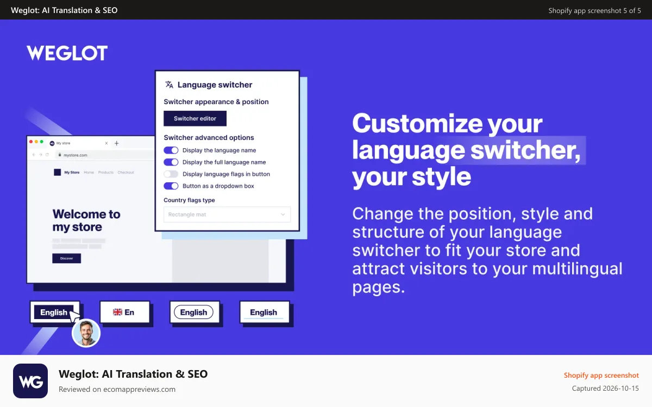Screen dimensions: 652x407
Task: Click the green window maximize dot
Action: tap(41, 142)
